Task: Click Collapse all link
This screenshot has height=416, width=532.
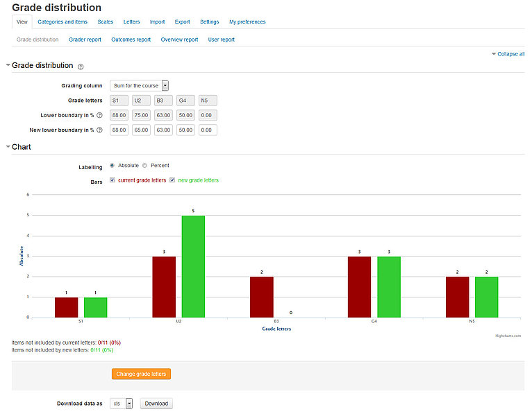Action: (x=510, y=54)
